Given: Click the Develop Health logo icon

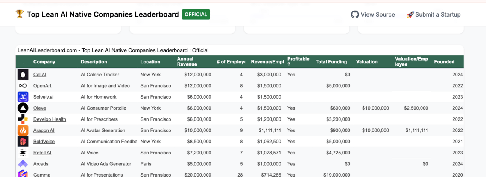Looking at the screenshot, I should click(x=23, y=119).
